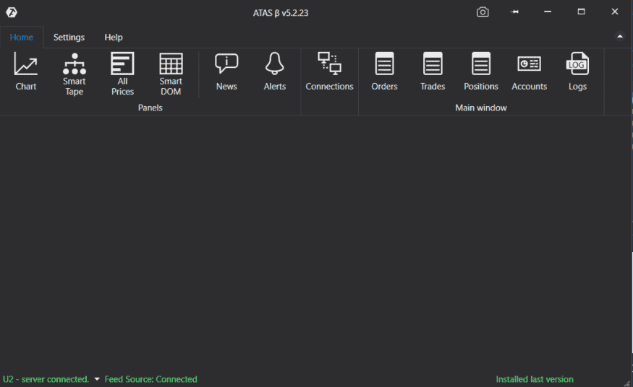Show the Alerts bell panel
The height and width of the screenshot is (387, 633).
pyautogui.click(x=274, y=71)
